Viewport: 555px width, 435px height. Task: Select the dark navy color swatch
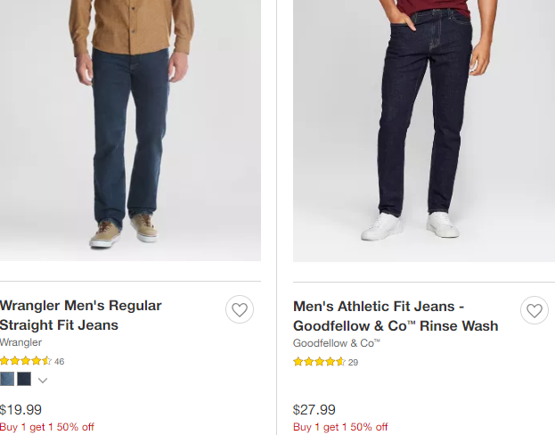click(x=24, y=379)
